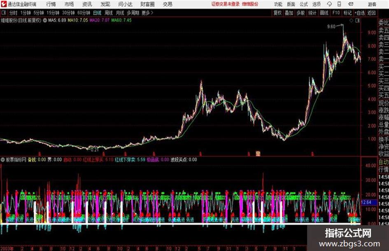Switch to 60分钟 period

(84, 13)
